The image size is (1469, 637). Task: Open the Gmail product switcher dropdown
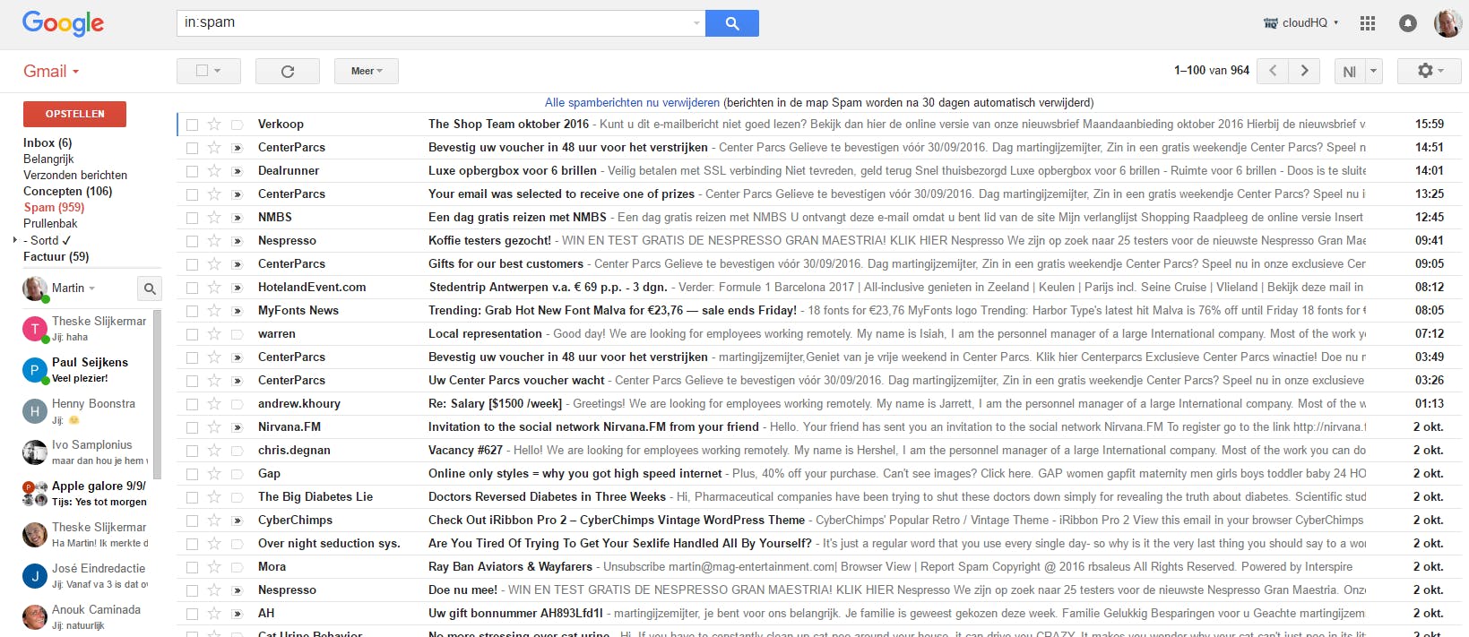51,72
